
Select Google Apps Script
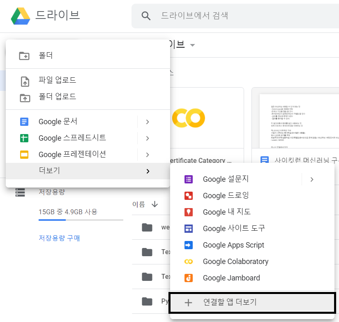pos(252,245)
